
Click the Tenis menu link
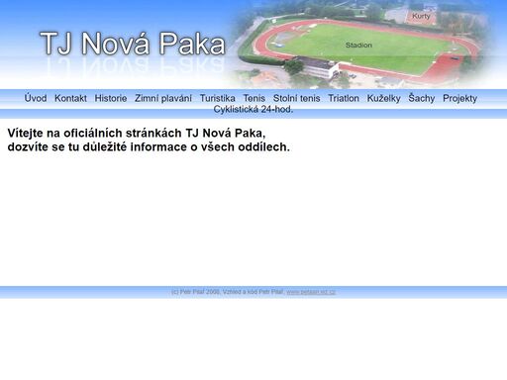click(254, 98)
